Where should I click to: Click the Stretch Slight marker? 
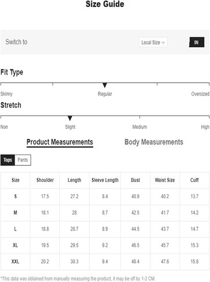(70, 118)
